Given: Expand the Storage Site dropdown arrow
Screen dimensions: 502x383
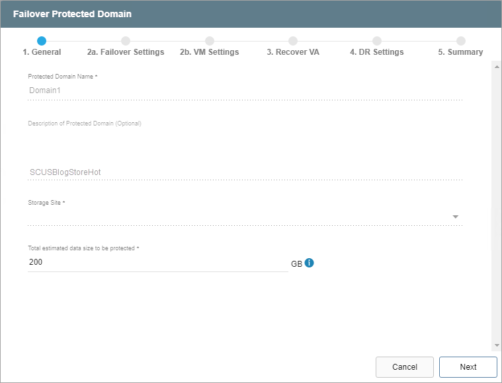Looking at the screenshot, I should (455, 217).
